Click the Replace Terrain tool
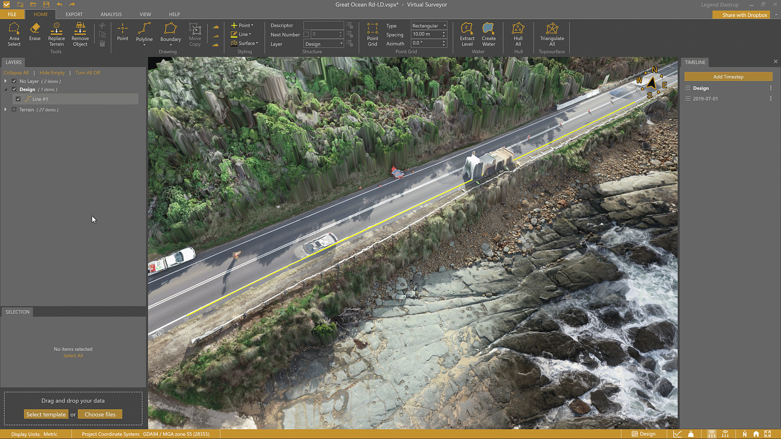 point(57,34)
